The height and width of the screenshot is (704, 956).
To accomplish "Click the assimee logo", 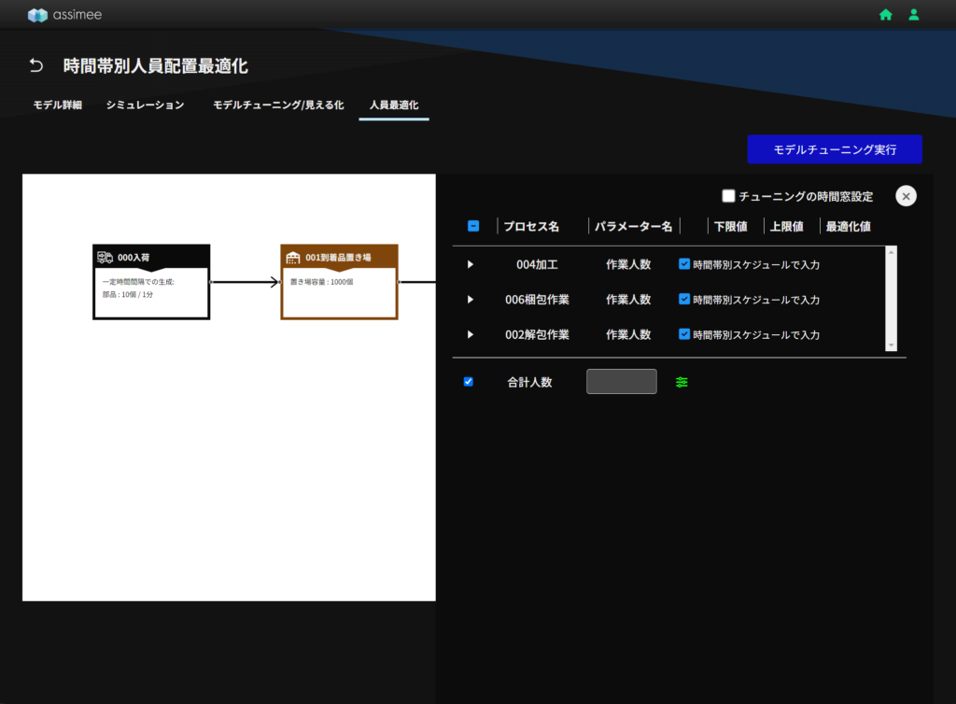I will click(64, 15).
